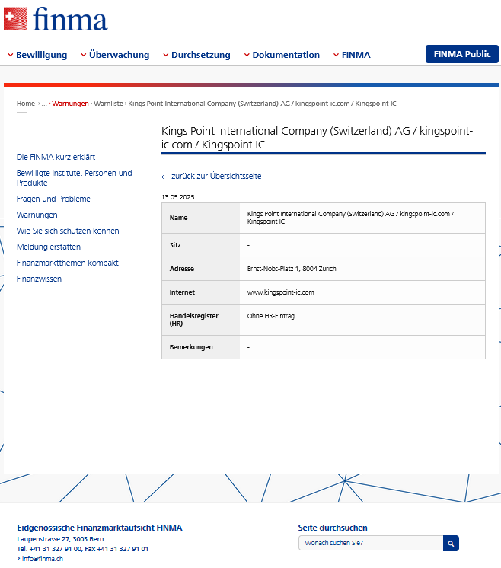Click the date 13.05.2025
Screen dimensions: 501x568
[x=178, y=197]
